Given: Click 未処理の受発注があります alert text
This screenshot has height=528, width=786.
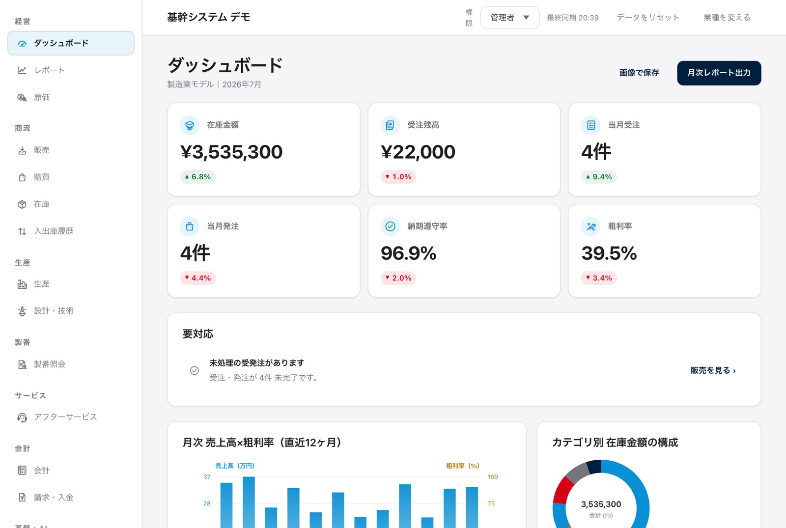Looking at the screenshot, I should [257, 363].
